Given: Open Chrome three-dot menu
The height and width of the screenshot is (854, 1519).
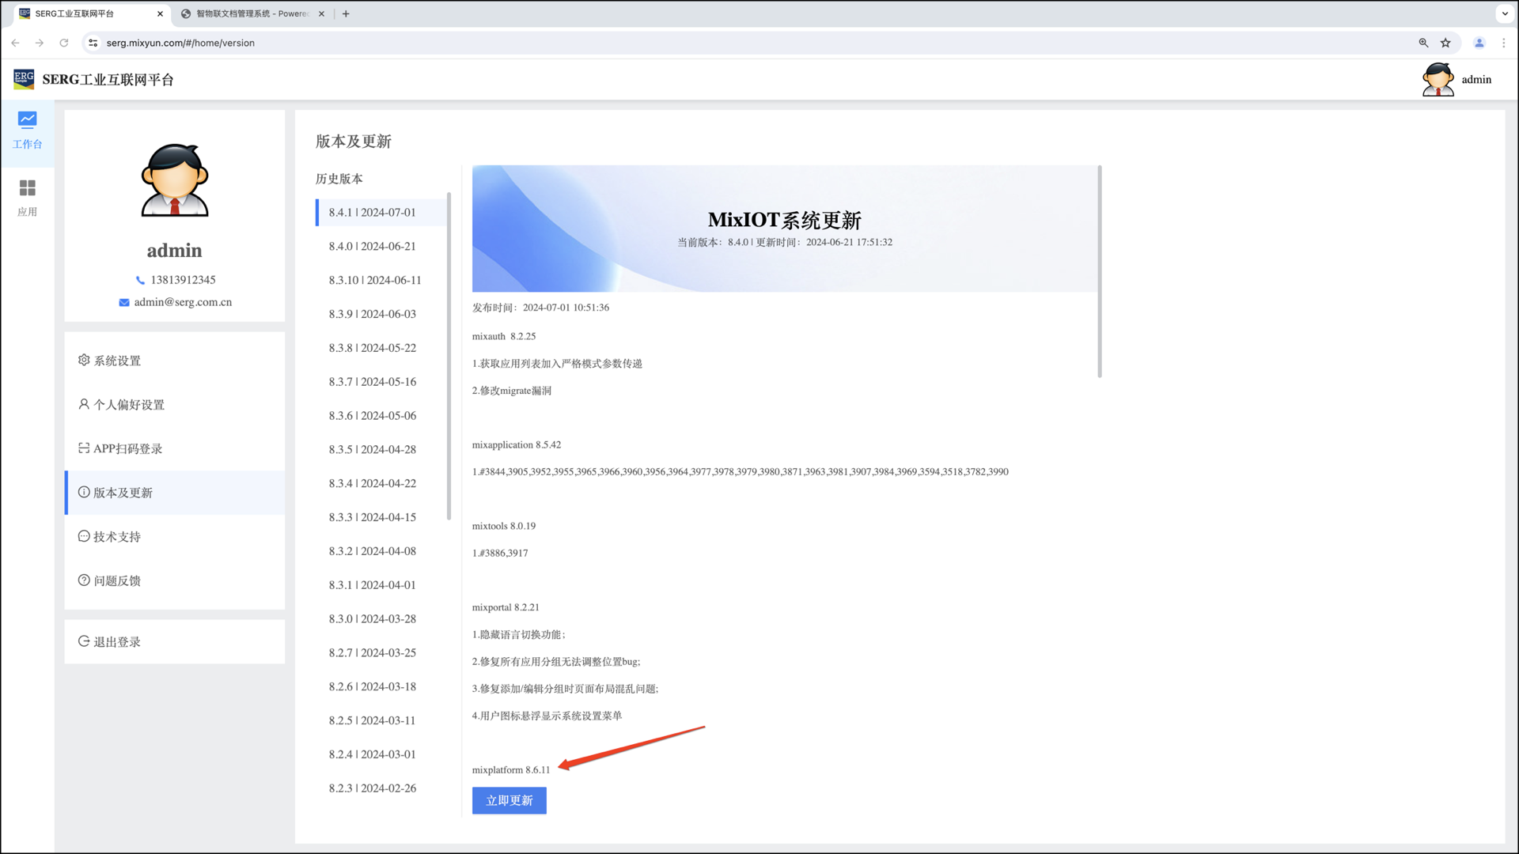Looking at the screenshot, I should [1504, 43].
